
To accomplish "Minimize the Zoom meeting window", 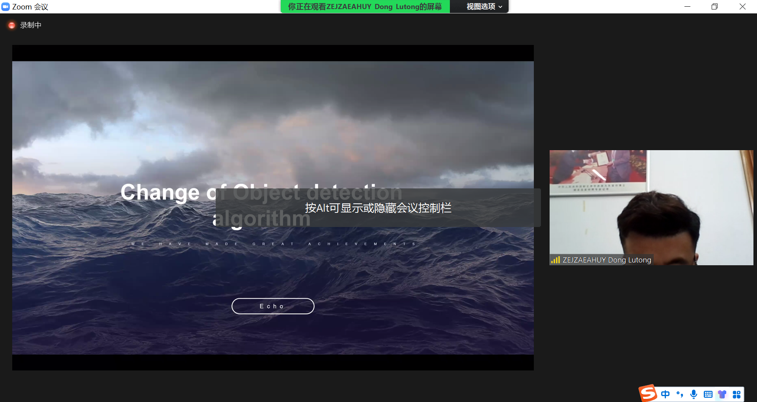I will click(x=687, y=7).
